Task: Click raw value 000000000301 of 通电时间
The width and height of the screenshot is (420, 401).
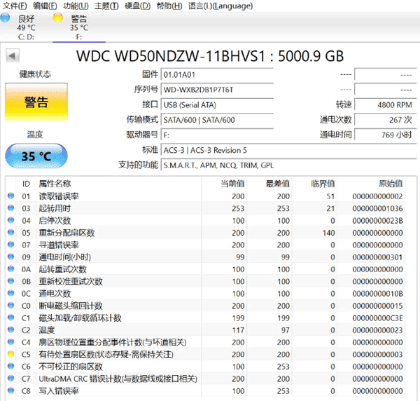Action: 377,257
